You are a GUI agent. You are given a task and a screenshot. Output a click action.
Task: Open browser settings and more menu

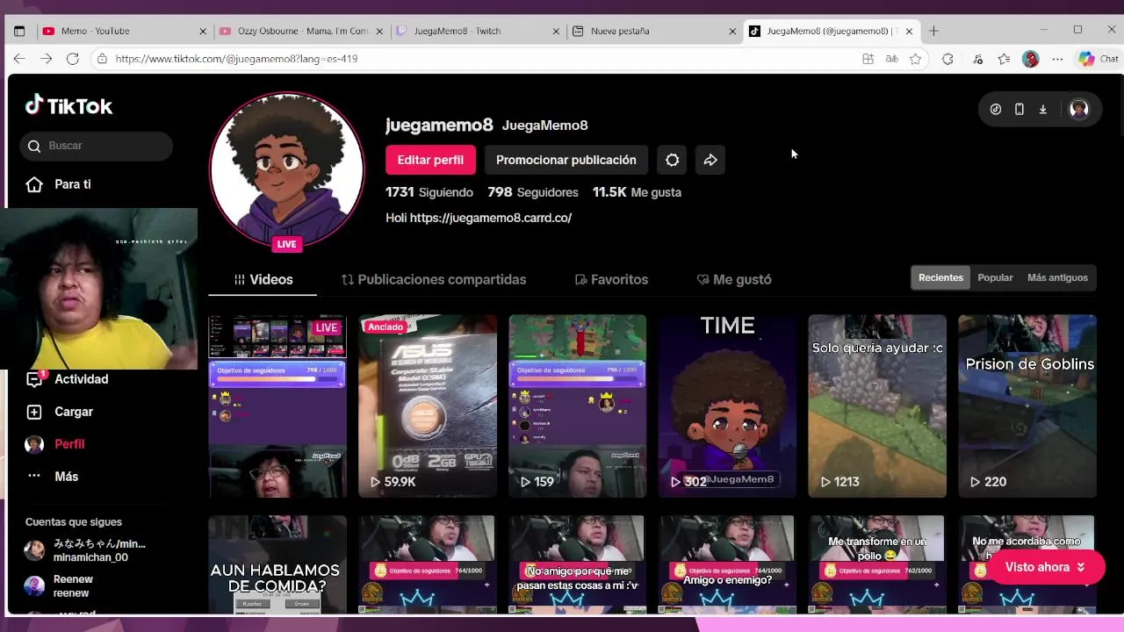tap(1057, 59)
